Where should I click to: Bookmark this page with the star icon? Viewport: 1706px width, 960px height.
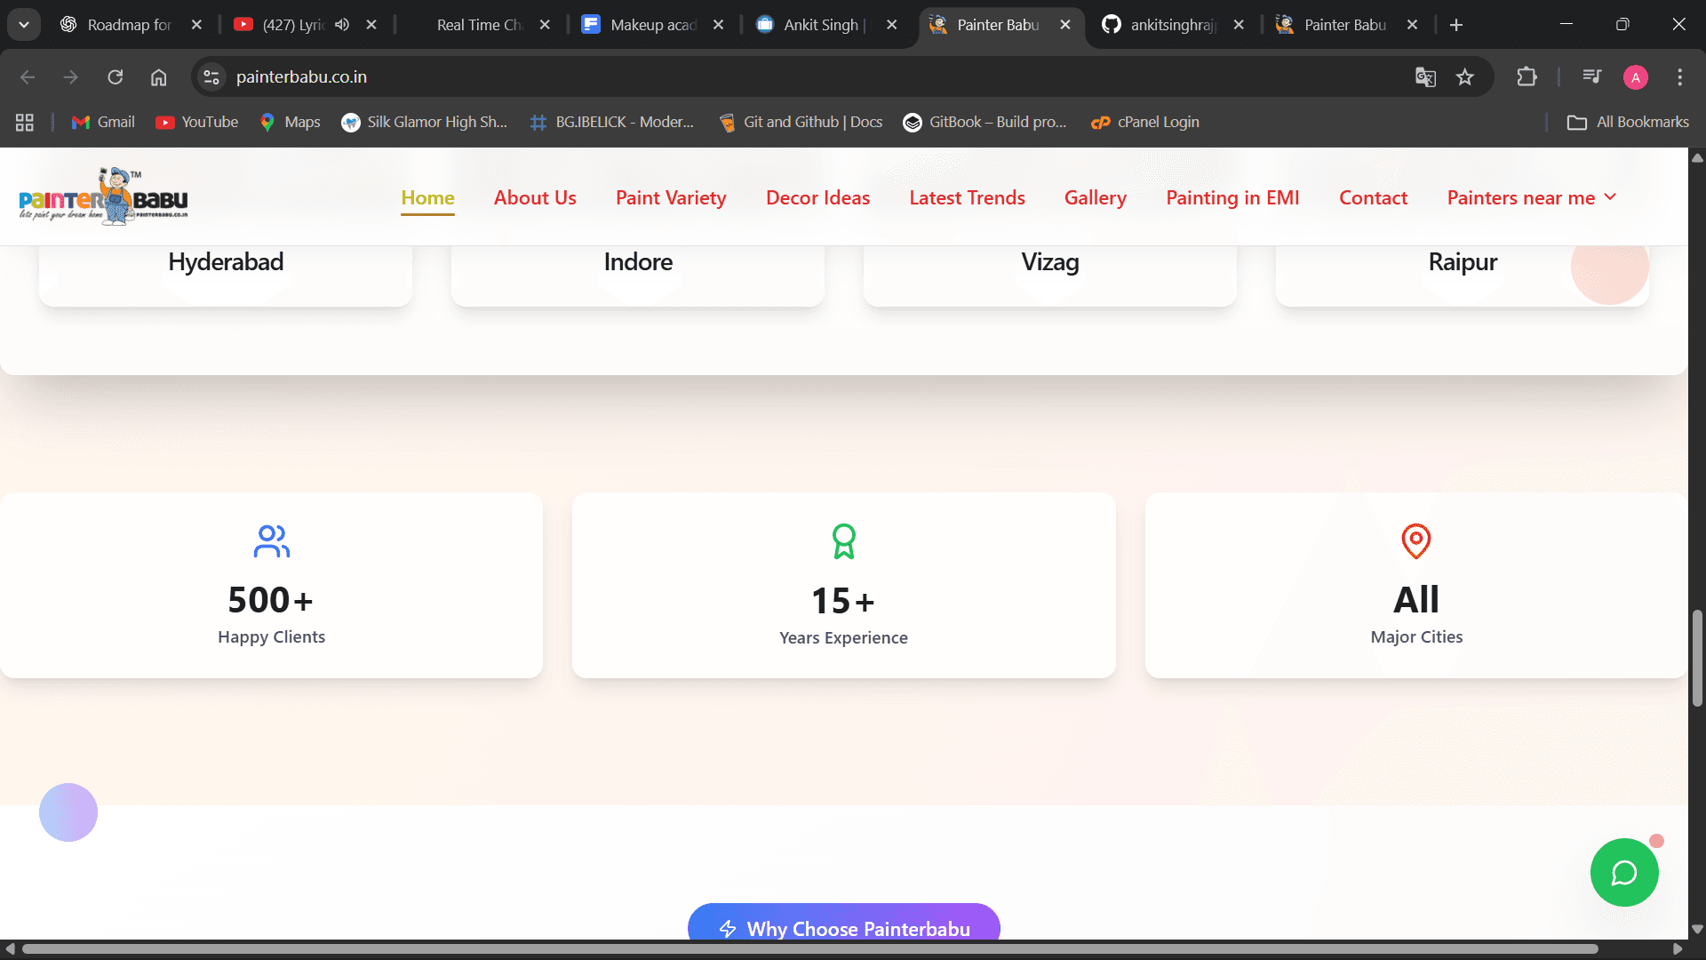[x=1465, y=77]
